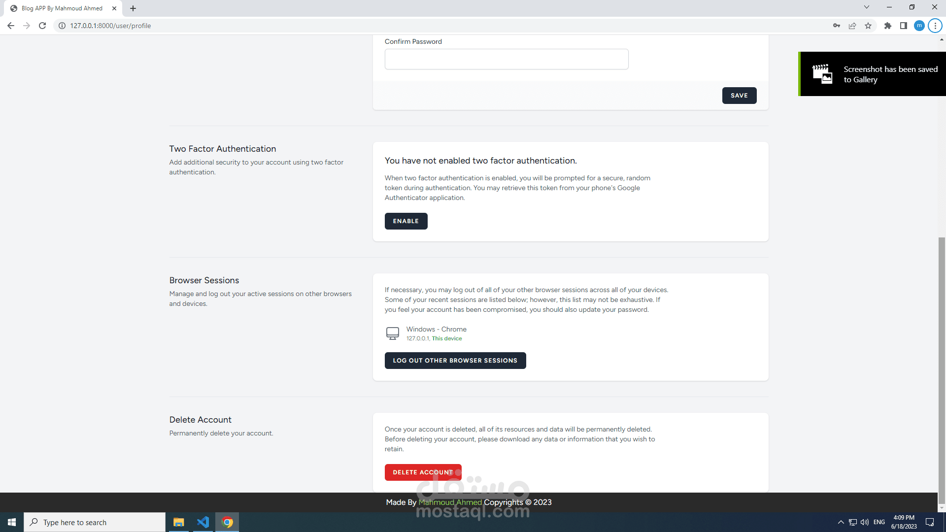Click Log Out Other Browser Sessions
Image resolution: width=946 pixels, height=532 pixels.
[x=455, y=361]
